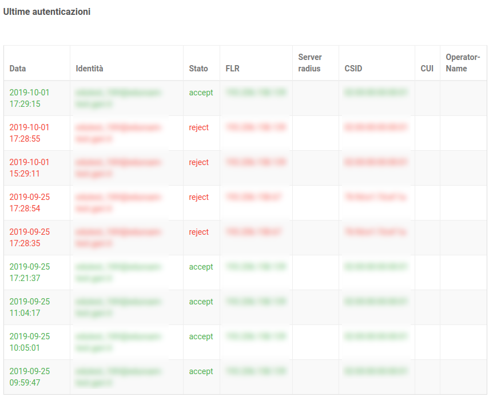This screenshot has width=493, height=405.
Task: Select the 2019-09-25 10:05:01 date cell
Action: tap(30, 342)
